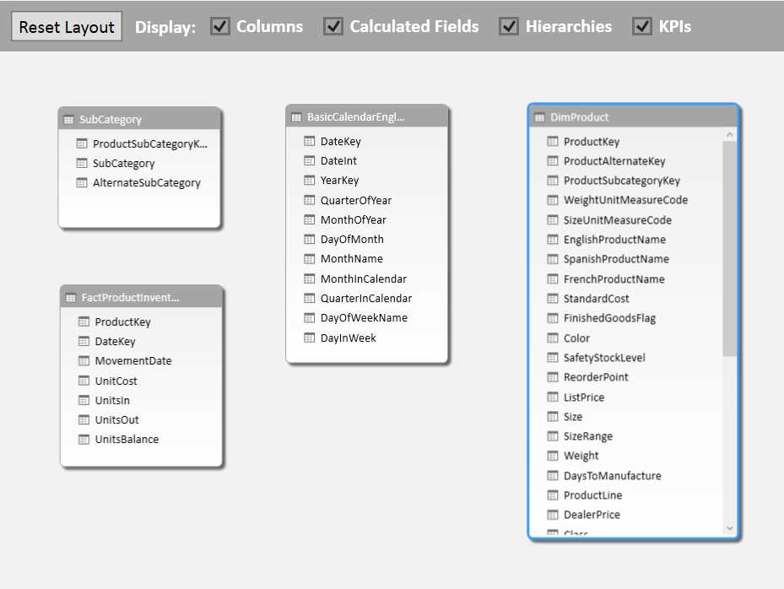Select SubCategory column in SubCategory table

[123, 163]
